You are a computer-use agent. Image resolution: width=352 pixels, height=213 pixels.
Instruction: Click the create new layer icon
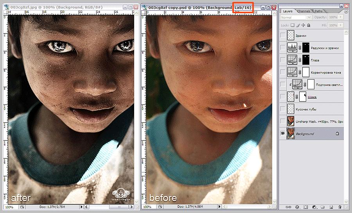[331, 207]
